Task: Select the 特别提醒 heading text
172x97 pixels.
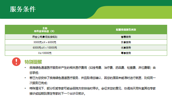Action: tap(33, 62)
